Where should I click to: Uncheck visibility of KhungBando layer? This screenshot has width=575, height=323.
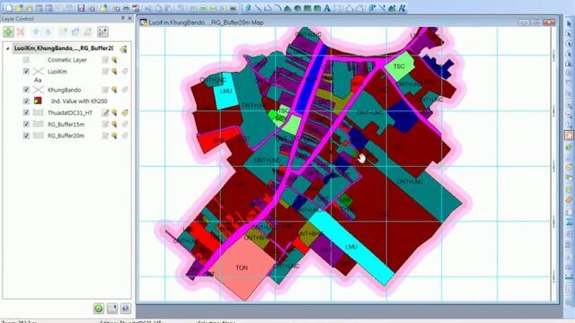coord(26,90)
